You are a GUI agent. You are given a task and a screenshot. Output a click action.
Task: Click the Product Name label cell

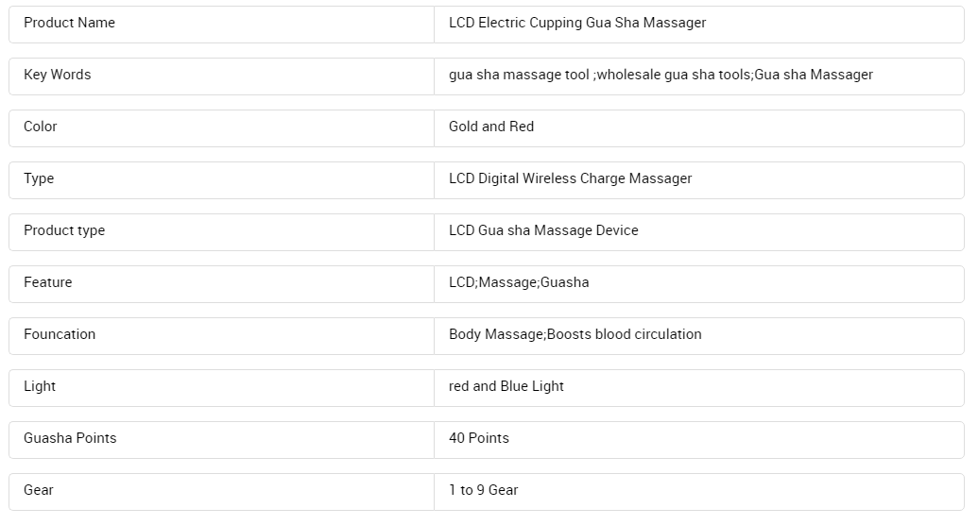(221, 25)
